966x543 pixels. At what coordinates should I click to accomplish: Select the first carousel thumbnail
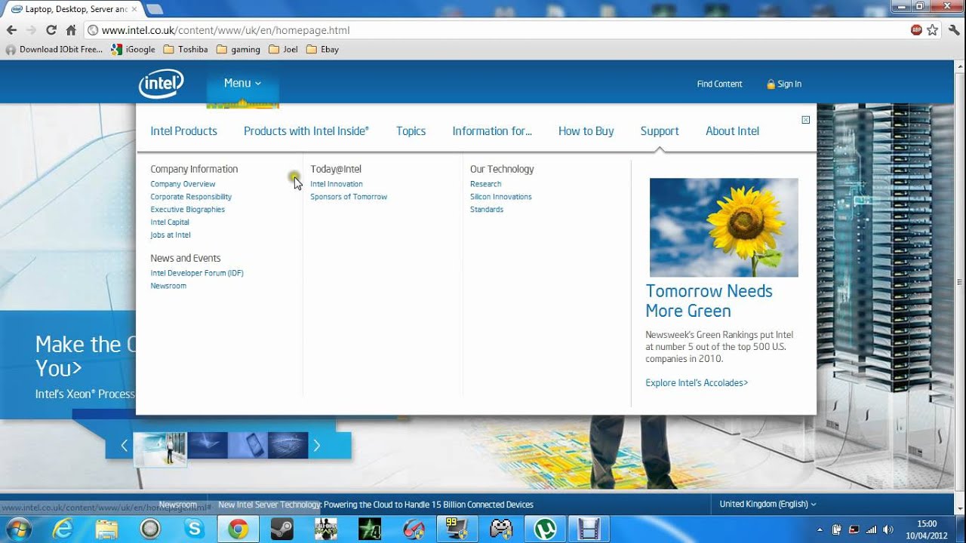[160, 449]
